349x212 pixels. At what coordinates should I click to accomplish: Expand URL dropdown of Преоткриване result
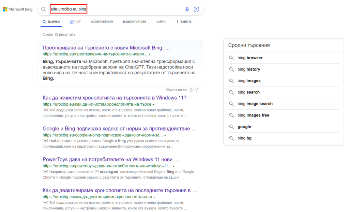tap(150, 54)
